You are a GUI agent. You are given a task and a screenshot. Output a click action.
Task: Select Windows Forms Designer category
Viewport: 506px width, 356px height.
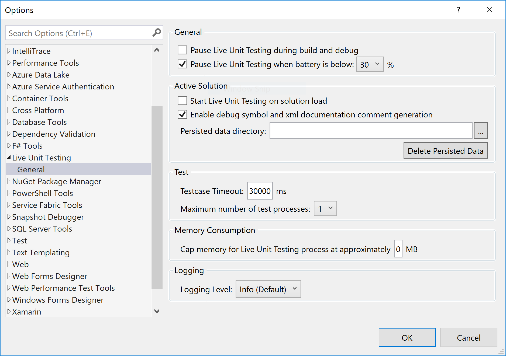pyautogui.click(x=58, y=300)
